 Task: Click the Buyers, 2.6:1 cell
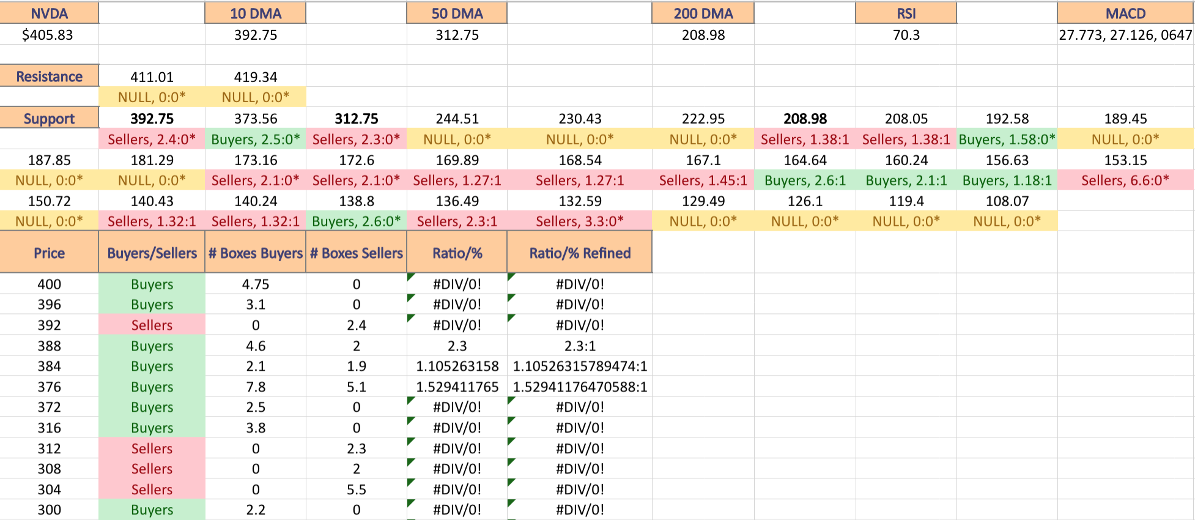805,180
